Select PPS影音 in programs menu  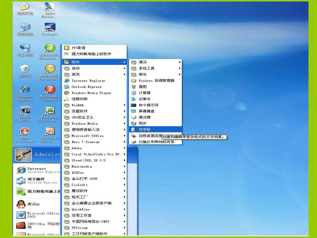(x=94, y=48)
